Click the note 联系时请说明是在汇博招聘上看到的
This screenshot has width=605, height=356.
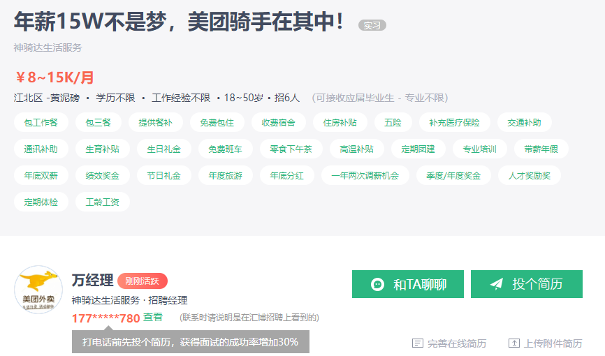point(249,318)
